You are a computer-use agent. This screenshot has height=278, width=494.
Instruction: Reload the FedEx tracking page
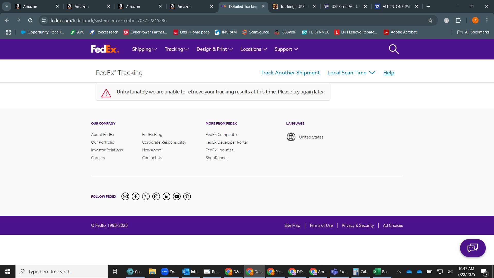tap(30, 20)
